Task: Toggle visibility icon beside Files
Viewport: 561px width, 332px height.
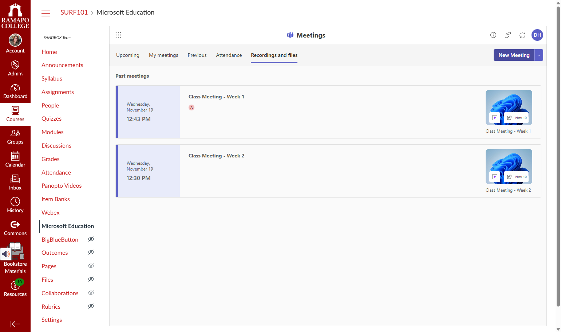Action: (91, 279)
